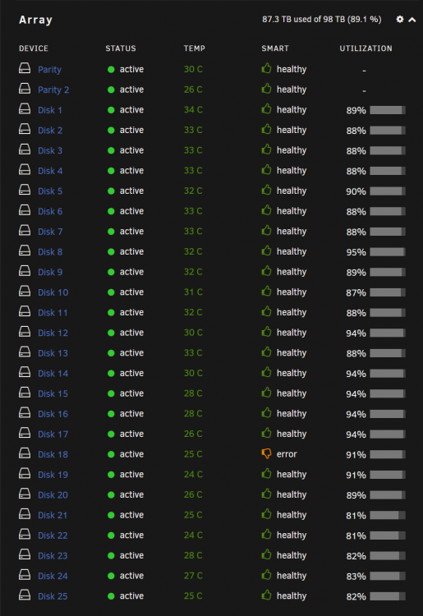Image resolution: width=423 pixels, height=616 pixels.
Task: Click the green status dot for Disk 22
Action: click(111, 536)
